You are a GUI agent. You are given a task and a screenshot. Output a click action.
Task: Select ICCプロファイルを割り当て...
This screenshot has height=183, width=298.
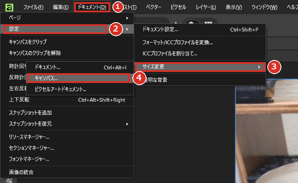pos(200,54)
